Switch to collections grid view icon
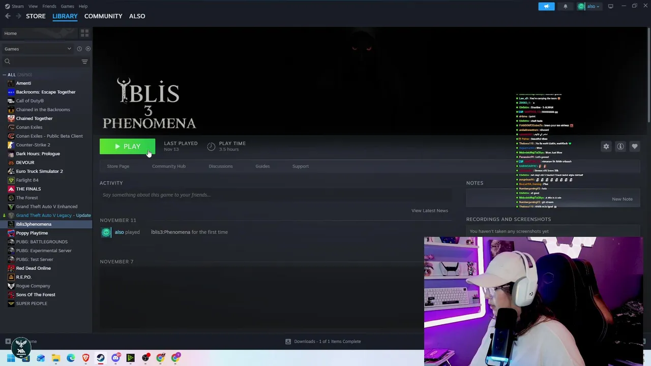Viewport: 651px width, 366px height. [x=84, y=33]
